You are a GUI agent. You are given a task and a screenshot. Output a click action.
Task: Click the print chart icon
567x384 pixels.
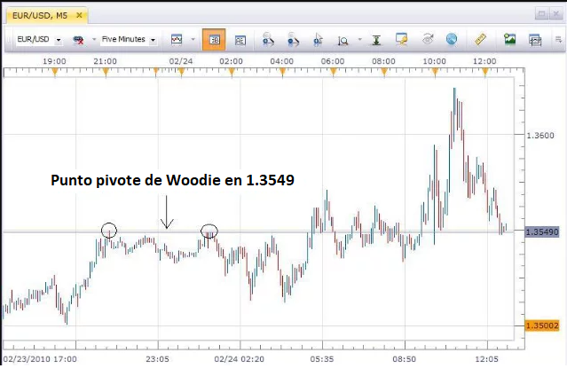point(535,40)
